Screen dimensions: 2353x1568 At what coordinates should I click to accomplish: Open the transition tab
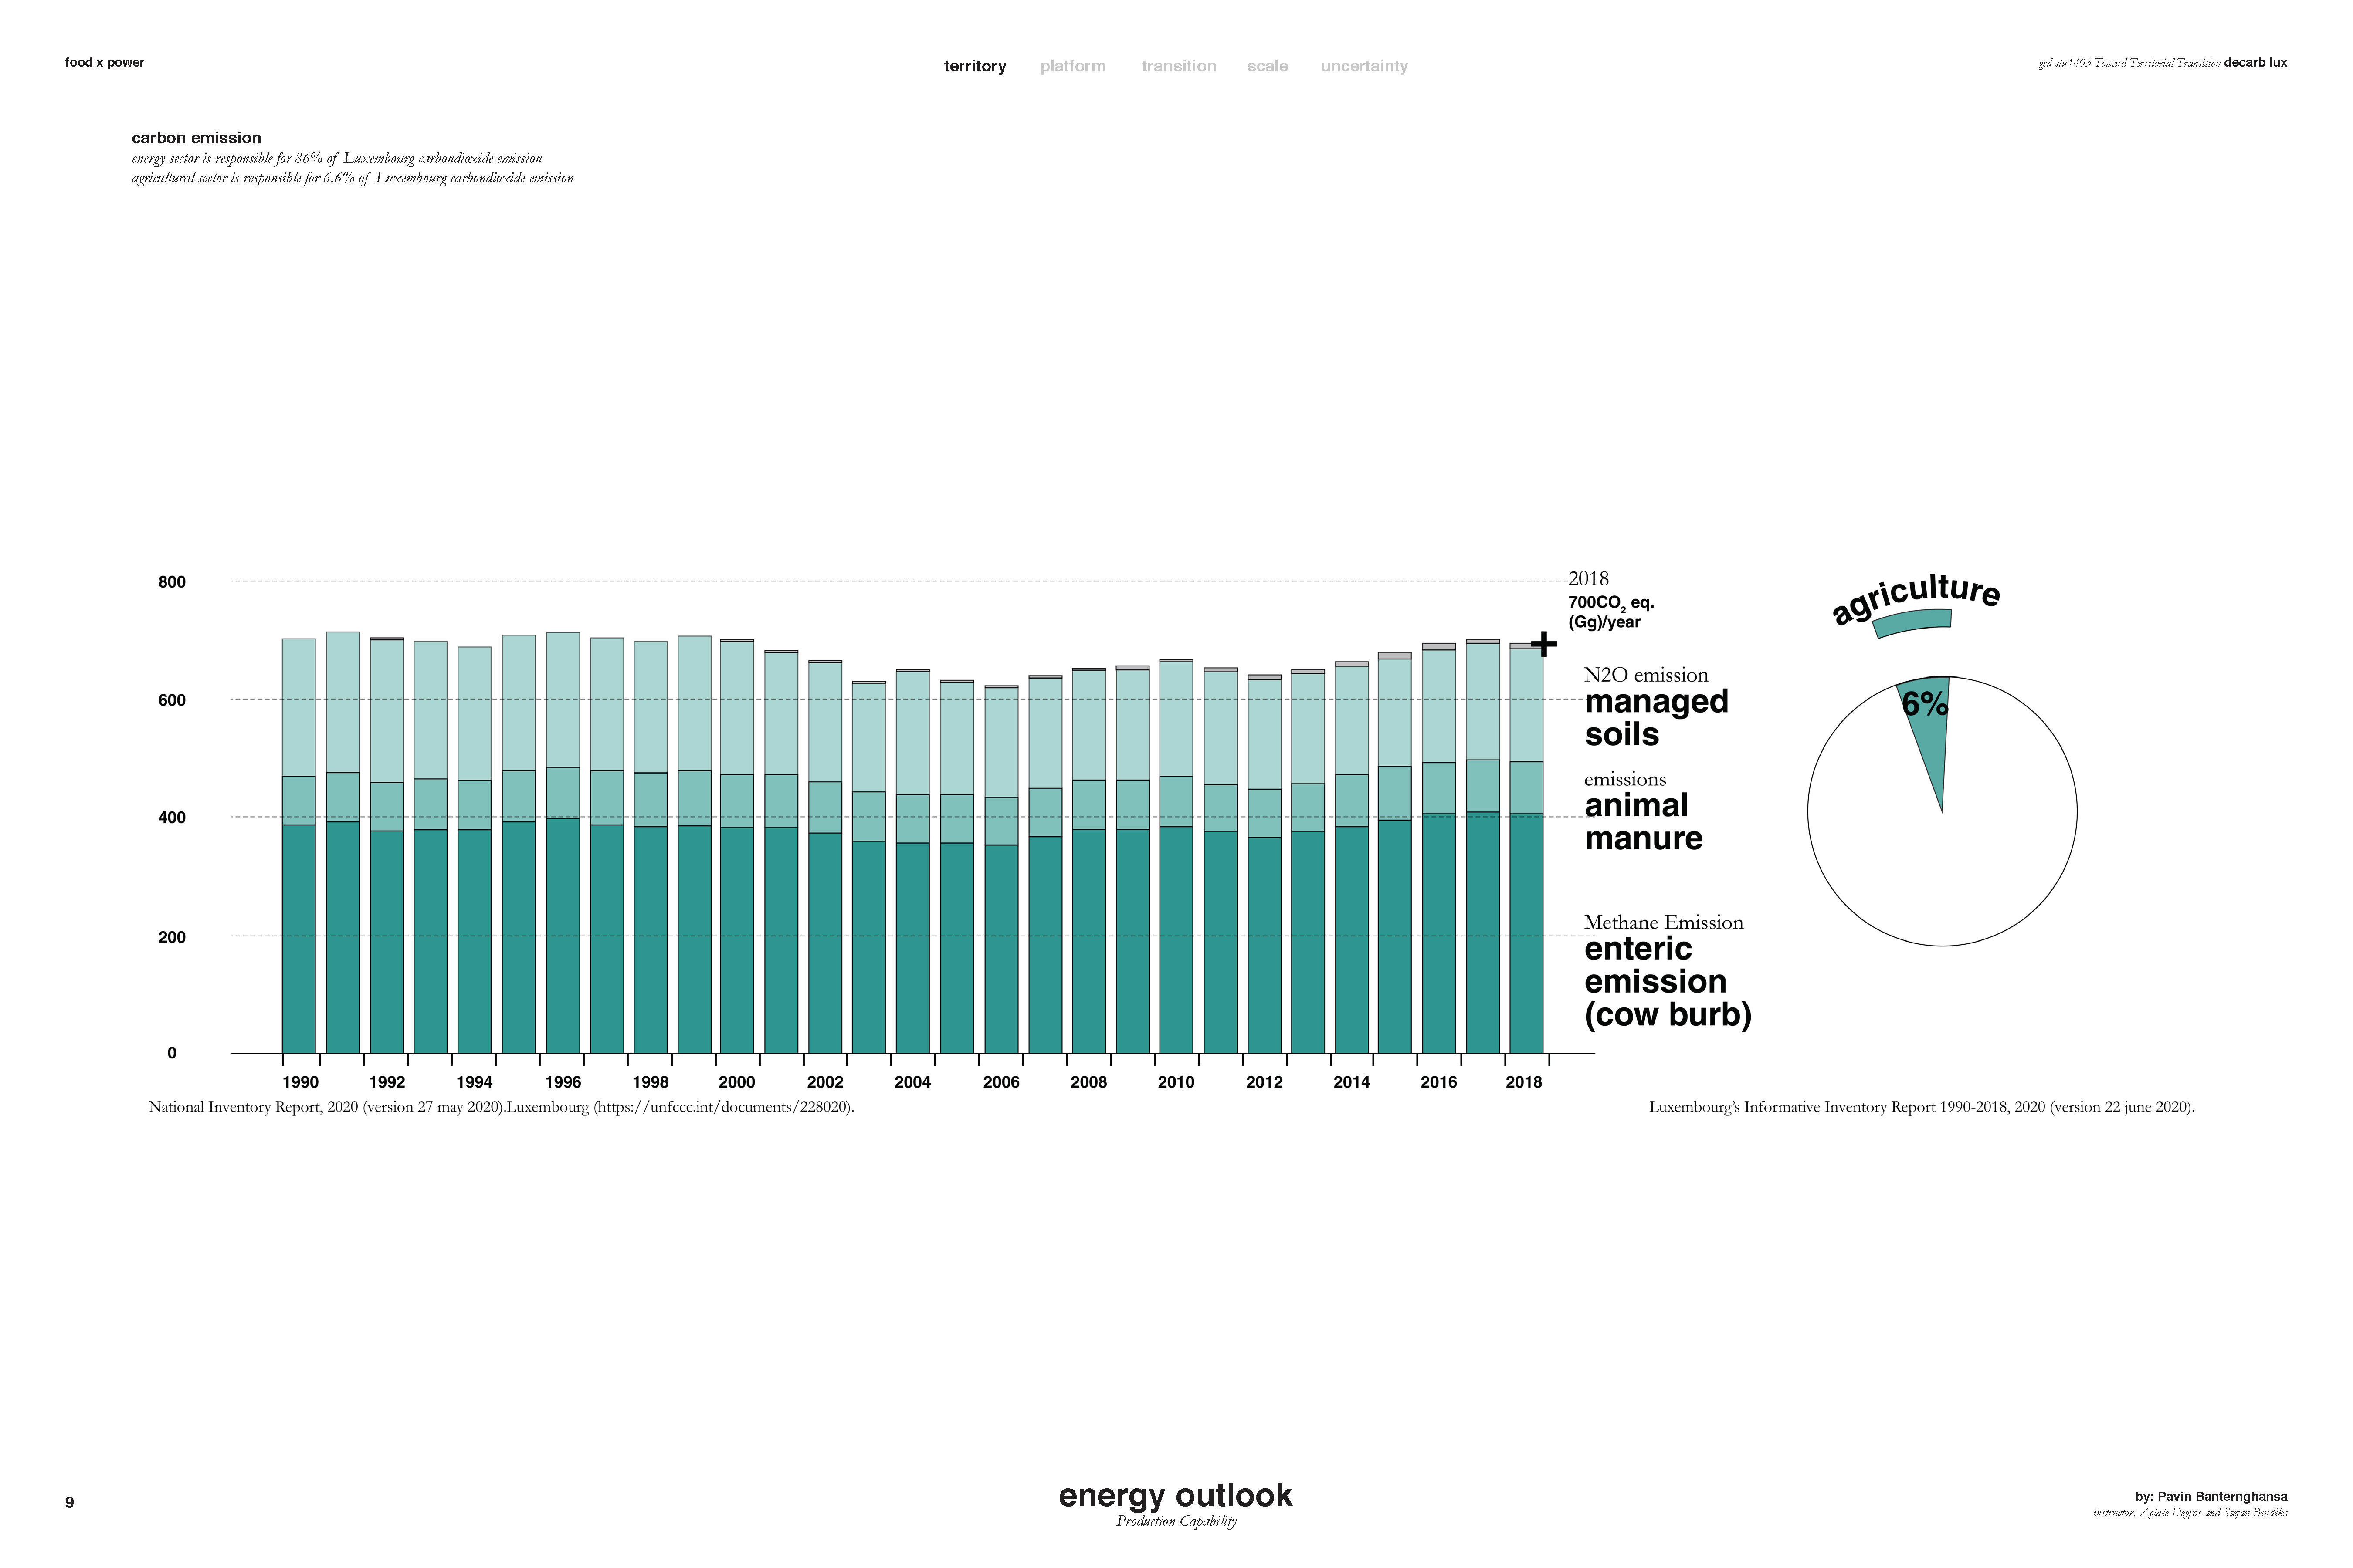1179,66
